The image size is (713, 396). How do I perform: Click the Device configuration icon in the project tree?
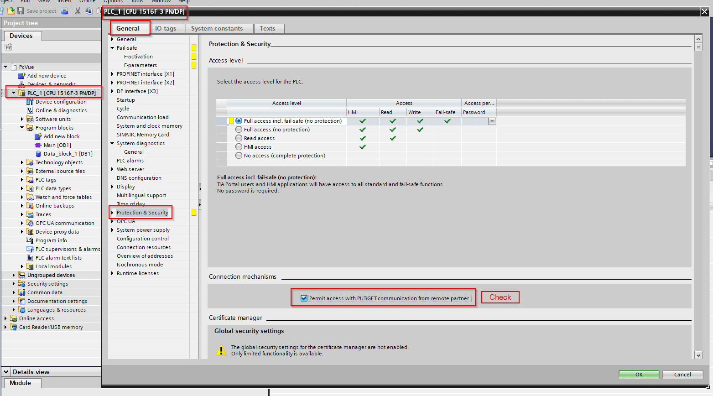pos(30,102)
